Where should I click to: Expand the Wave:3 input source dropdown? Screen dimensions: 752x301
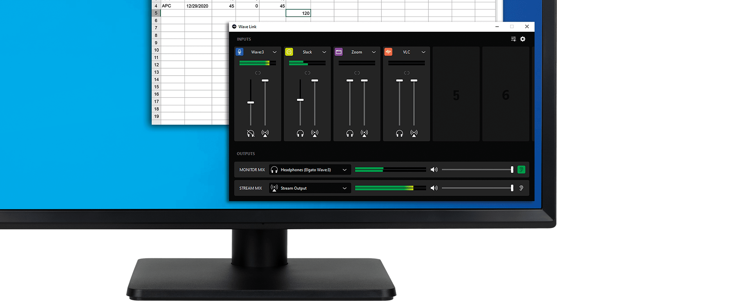275,52
